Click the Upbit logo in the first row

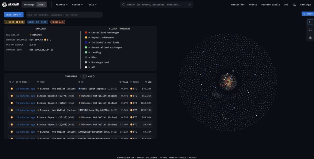[x=79, y=89]
